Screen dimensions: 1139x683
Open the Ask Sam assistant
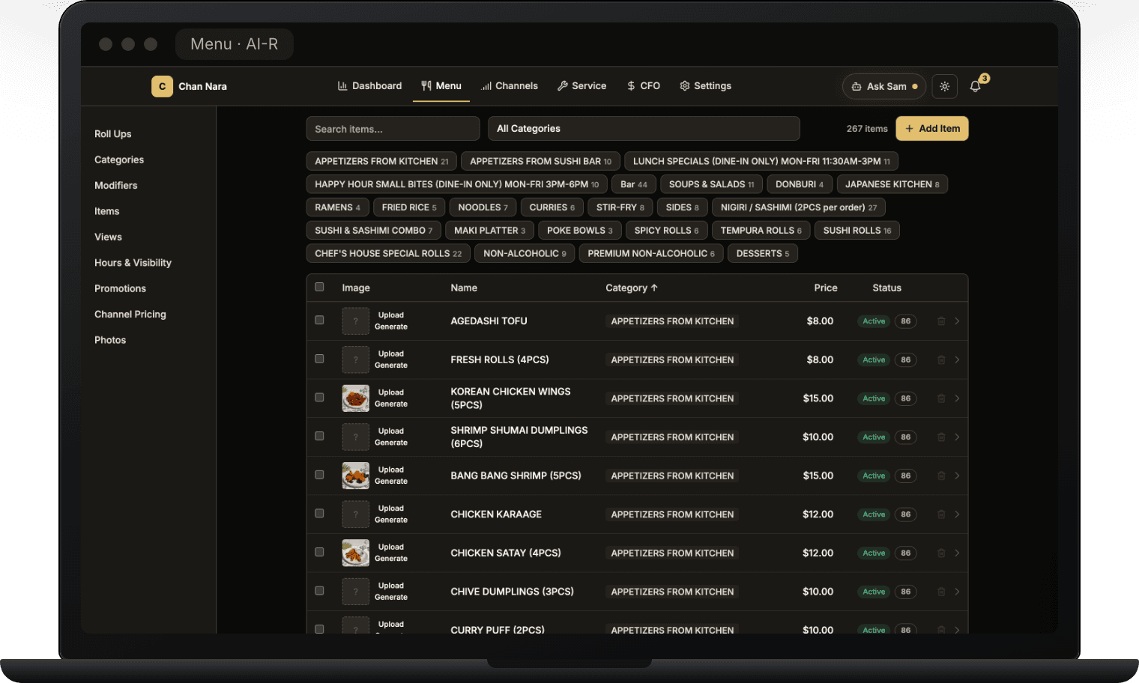click(884, 86)
